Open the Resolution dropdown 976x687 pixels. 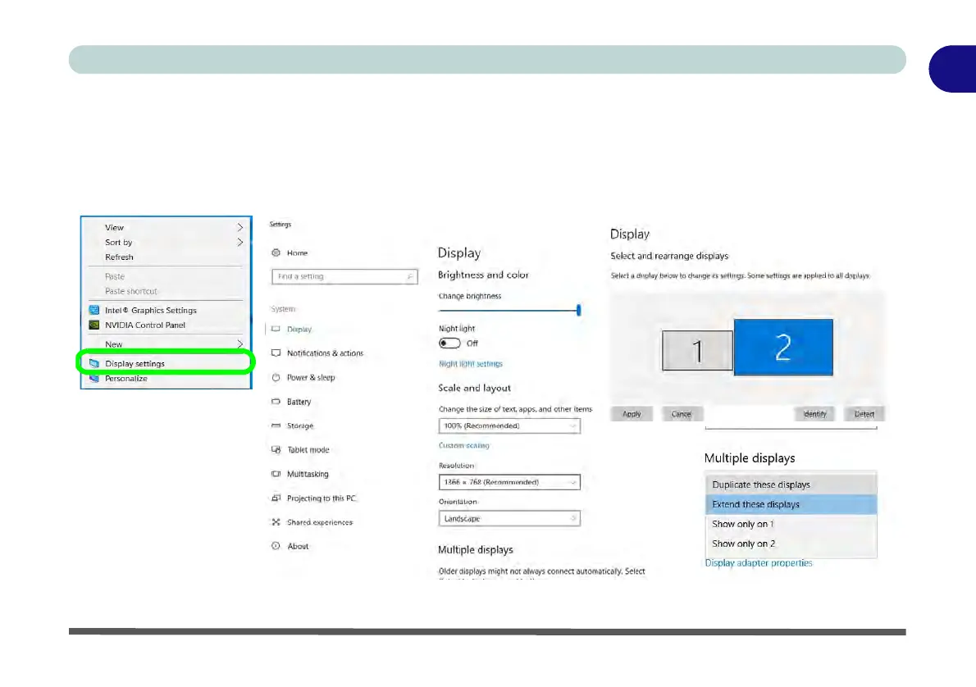[x=509, y=483]
